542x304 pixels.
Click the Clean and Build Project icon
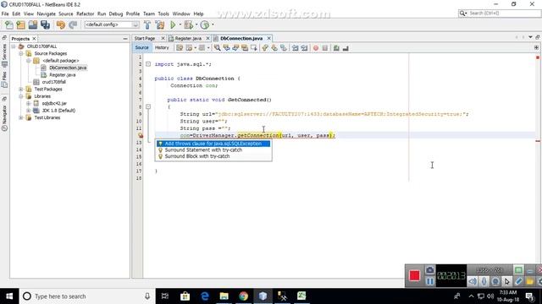(160, 24)
